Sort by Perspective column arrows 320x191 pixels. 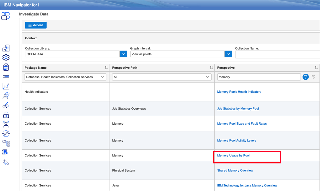316,68
